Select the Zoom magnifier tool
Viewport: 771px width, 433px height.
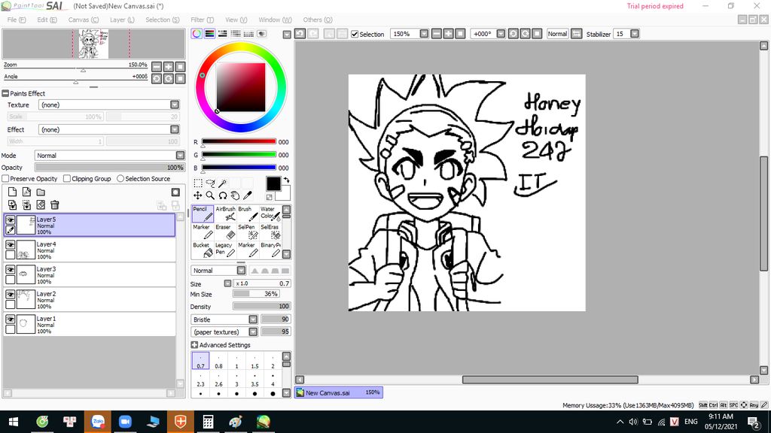(x=211, y=195)
